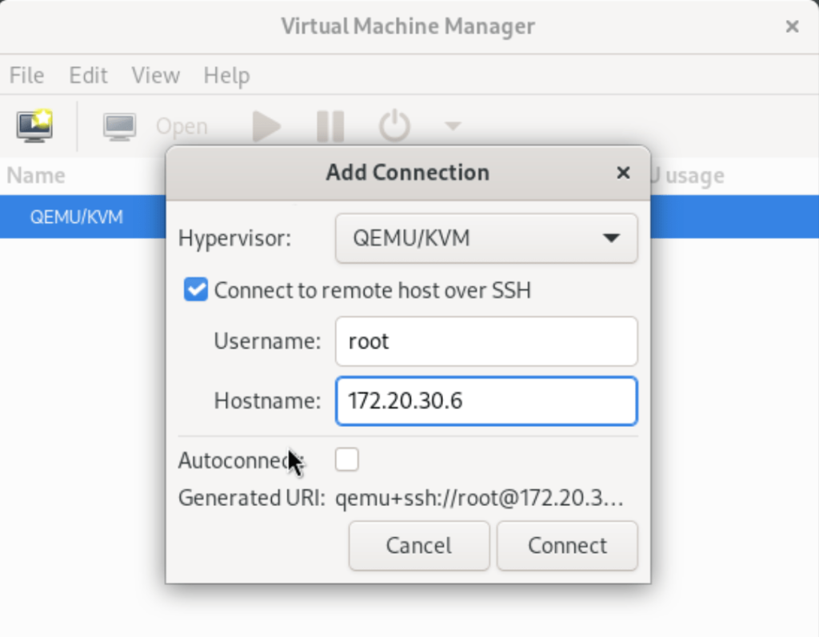819x637 pixels.
Task: Click the Pause virtual machine icon
Action: pos(330,125)
